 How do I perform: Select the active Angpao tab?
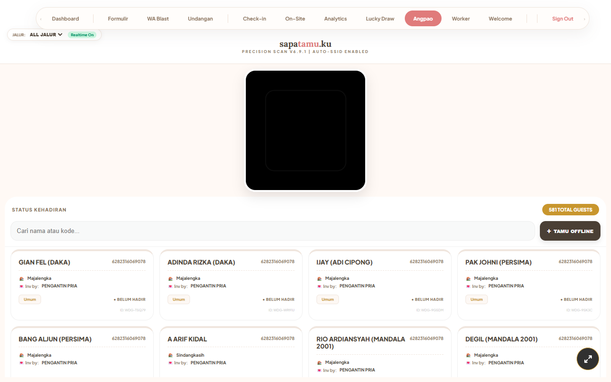[423, 19]
